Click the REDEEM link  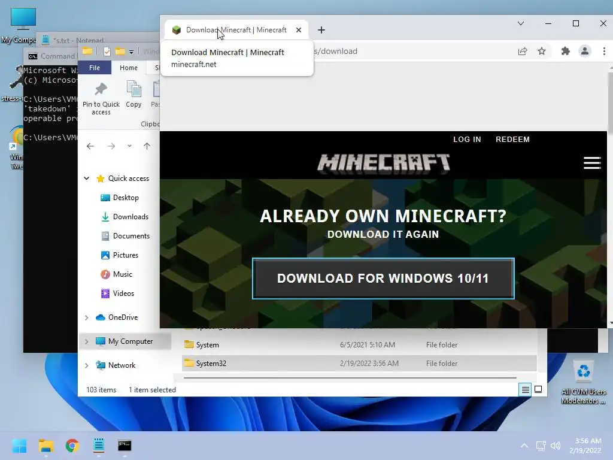(x=512, y=139)
